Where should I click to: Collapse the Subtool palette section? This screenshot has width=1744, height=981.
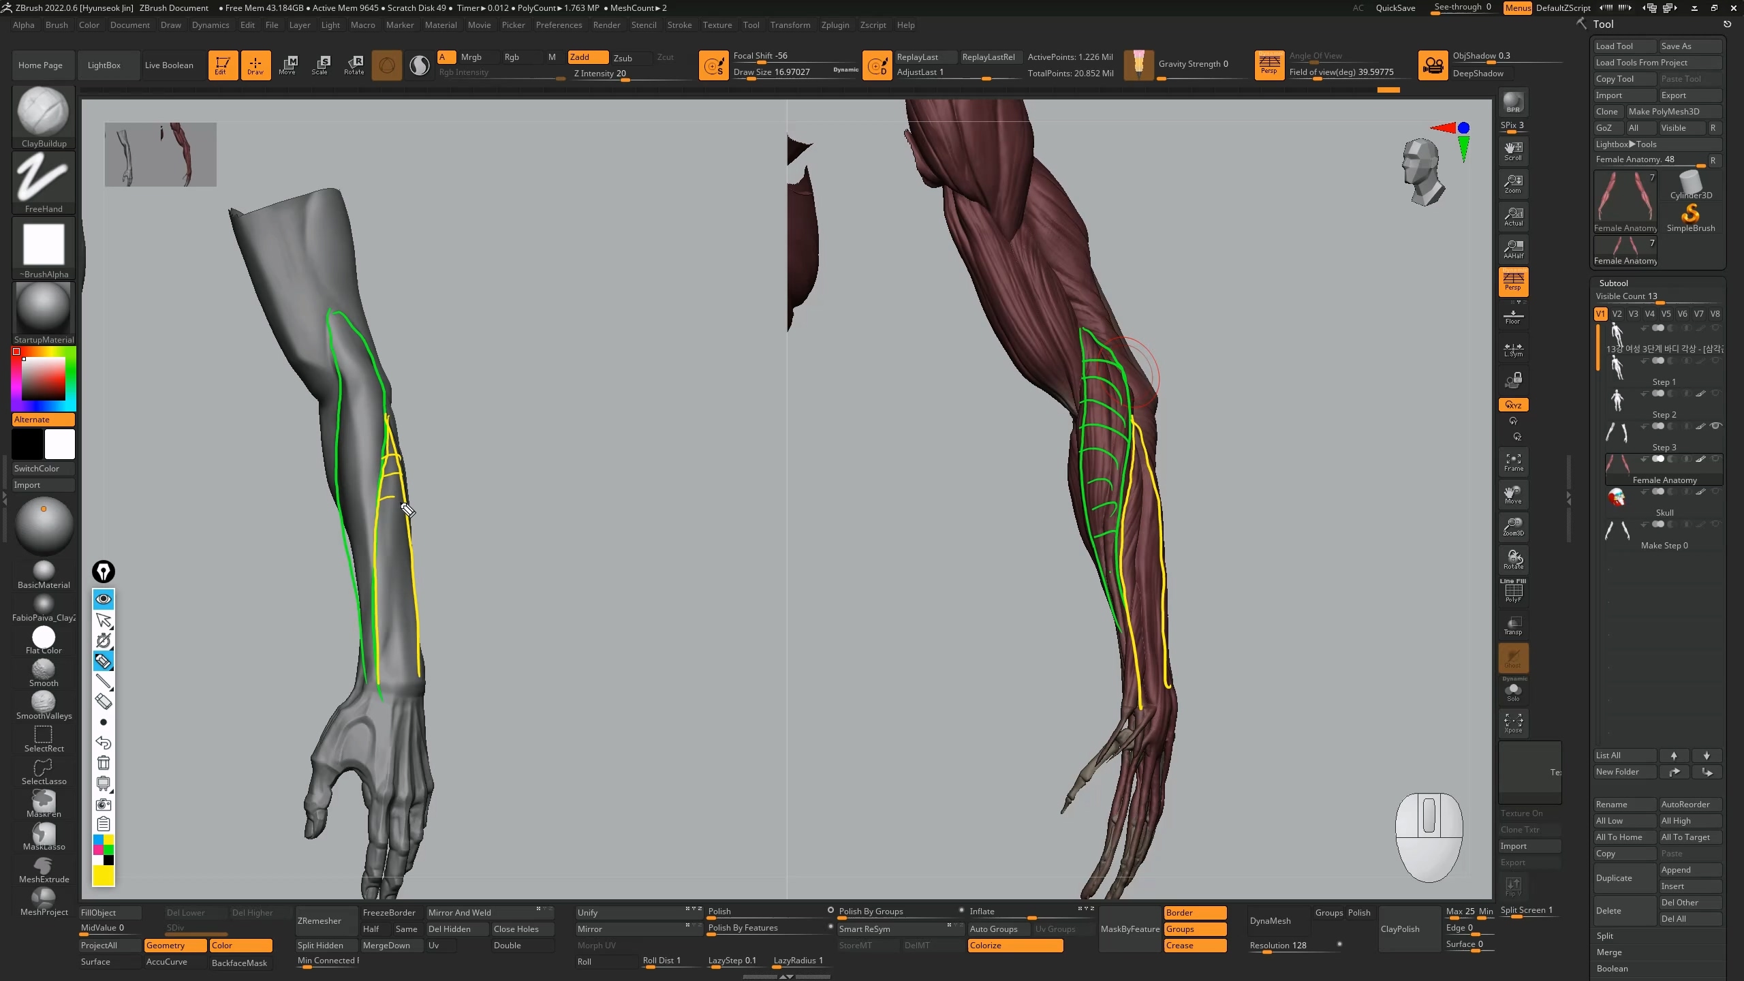coord(1613,283)
